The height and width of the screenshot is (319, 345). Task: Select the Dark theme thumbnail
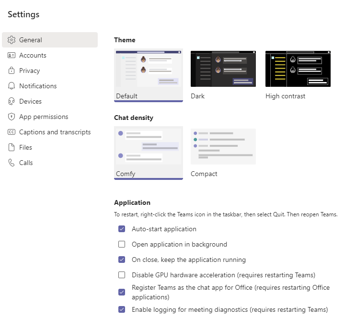223,69
